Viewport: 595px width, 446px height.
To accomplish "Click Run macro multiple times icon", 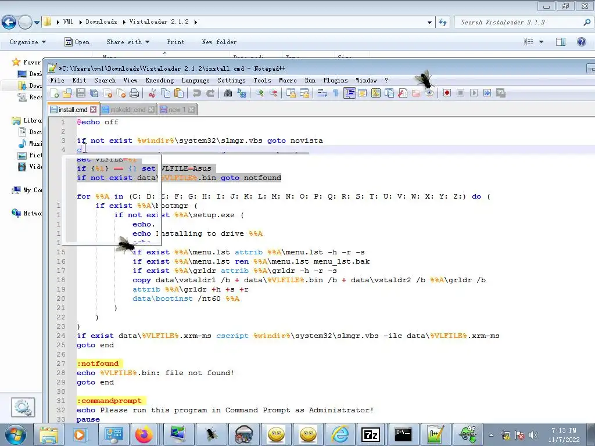I will pos(488,93).
